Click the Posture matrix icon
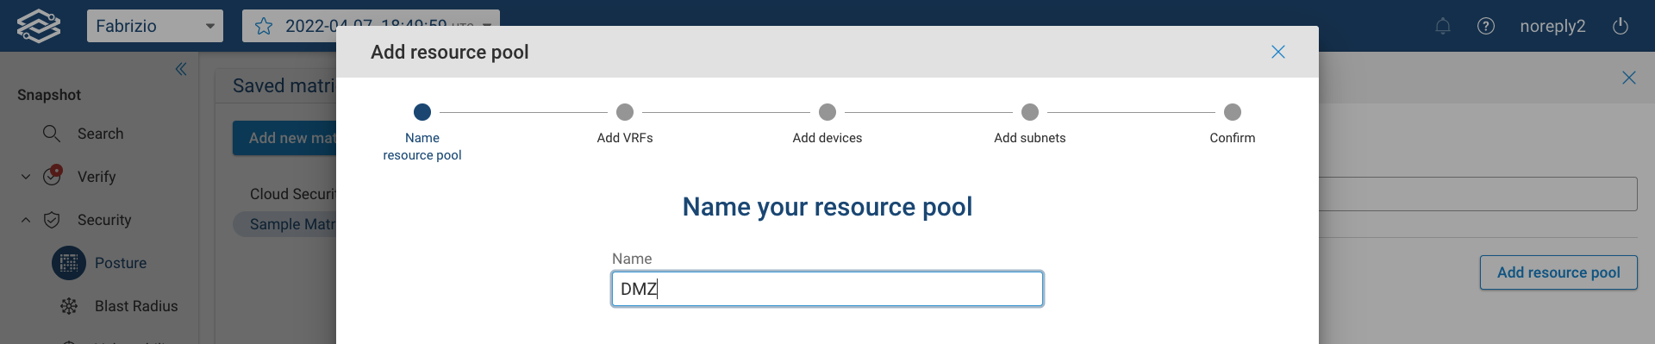 [x=69, y=263]
